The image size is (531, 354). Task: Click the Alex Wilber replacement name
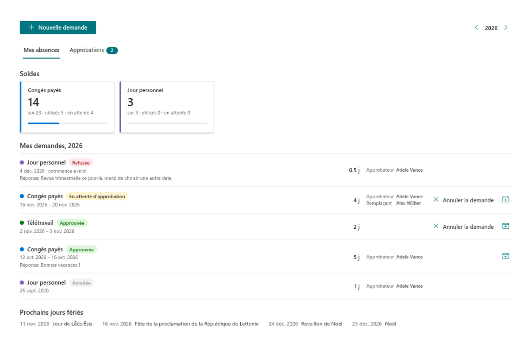408,203
